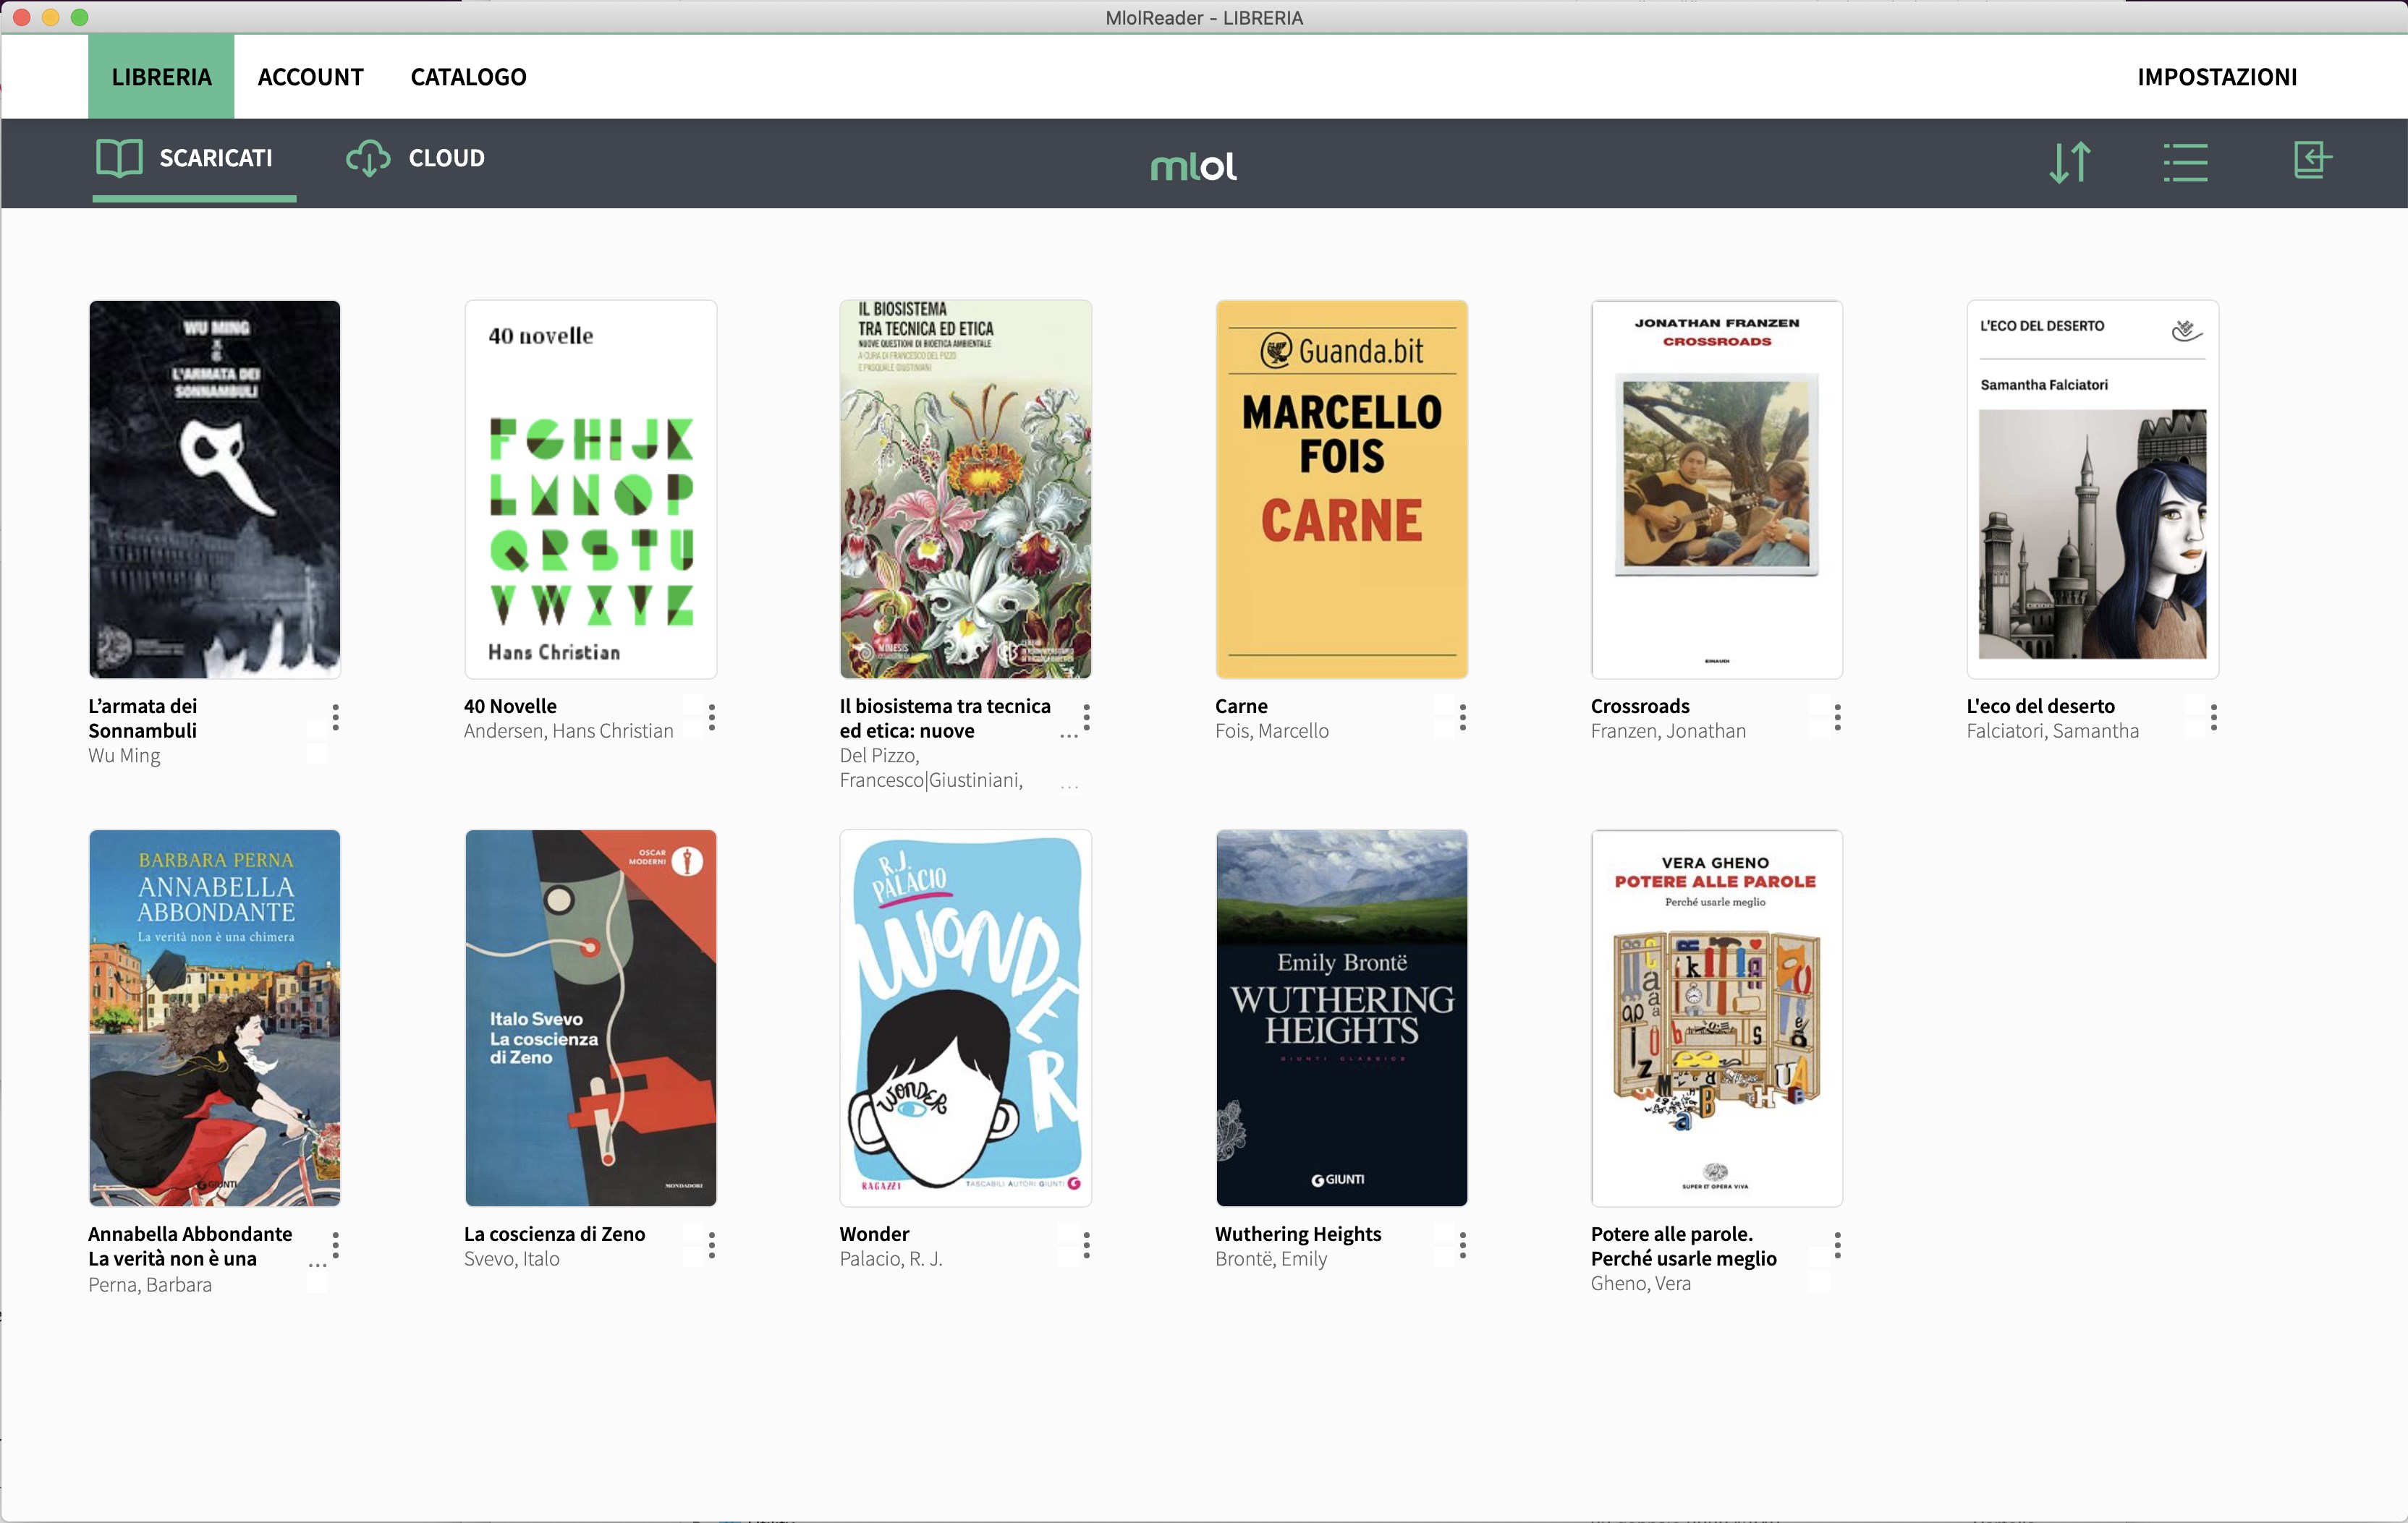Open the LIBRERIA tab

click(161, 77)
